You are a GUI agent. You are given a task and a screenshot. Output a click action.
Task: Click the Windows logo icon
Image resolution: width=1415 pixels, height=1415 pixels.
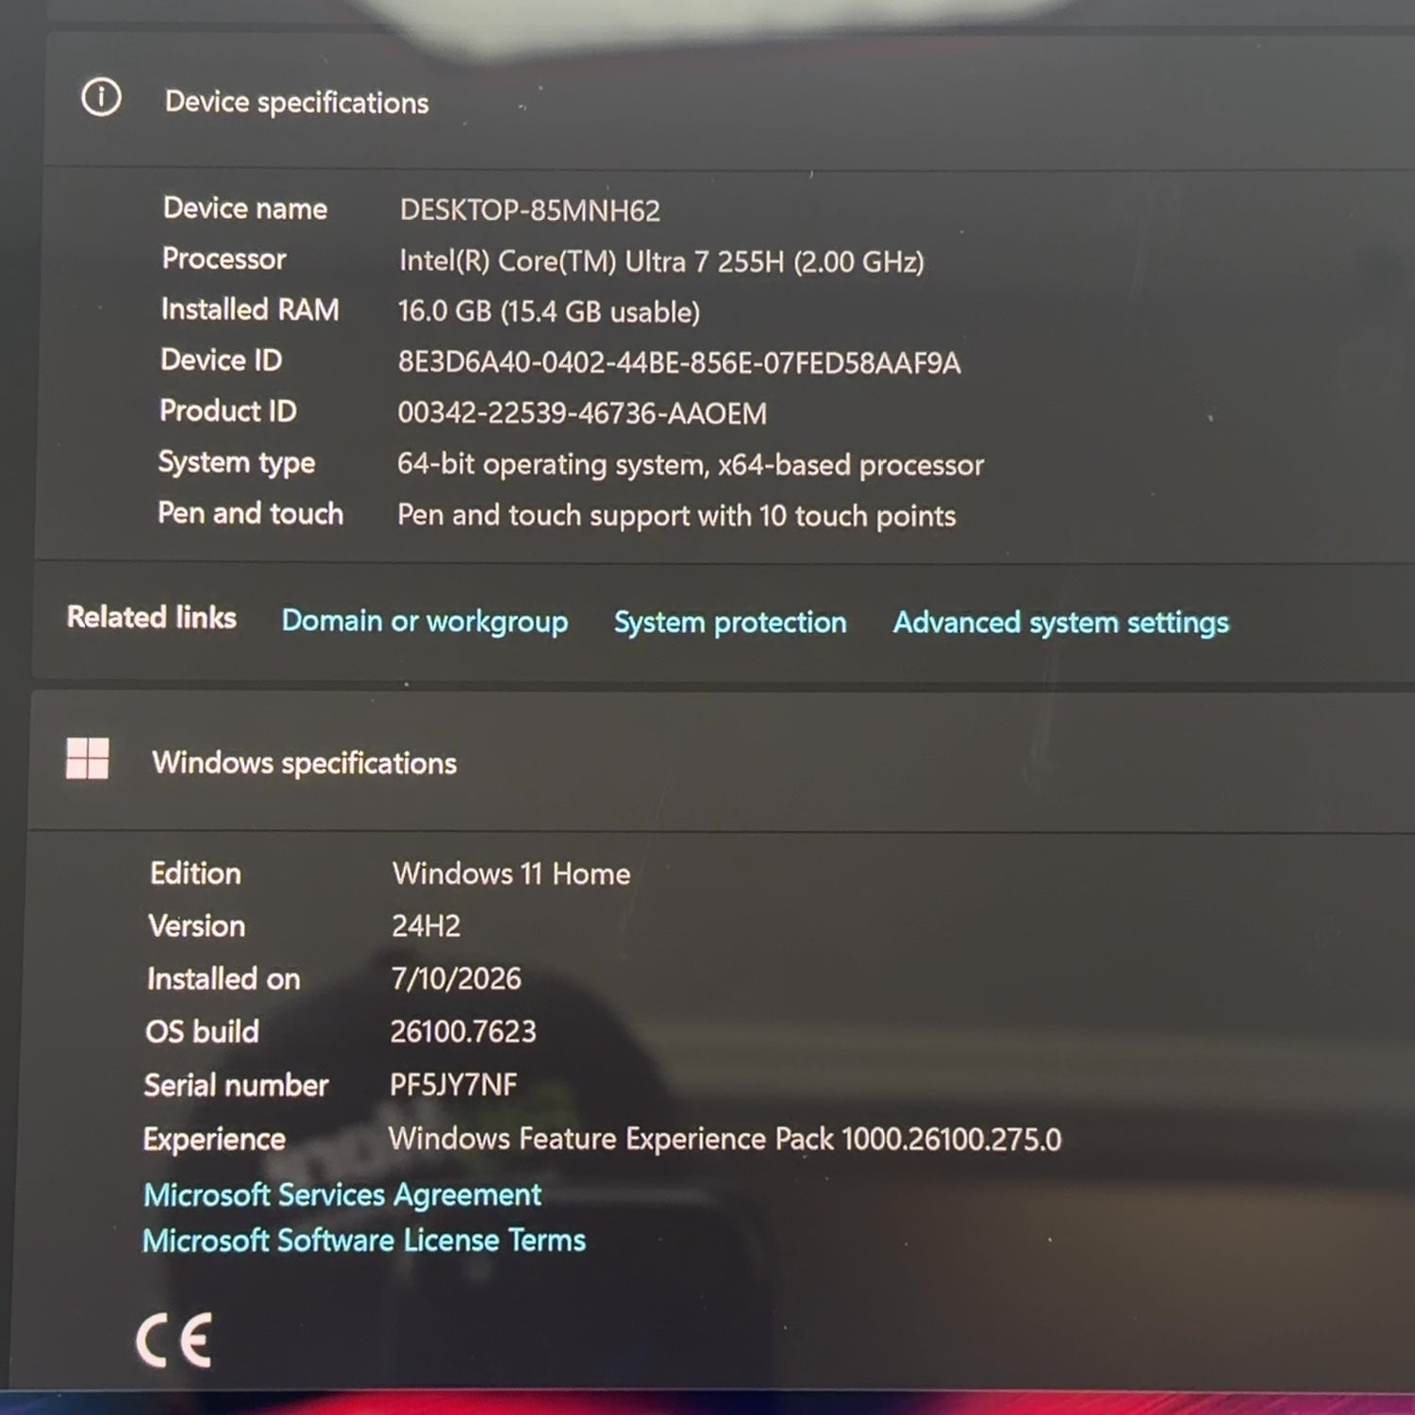(x=87, y=758)
